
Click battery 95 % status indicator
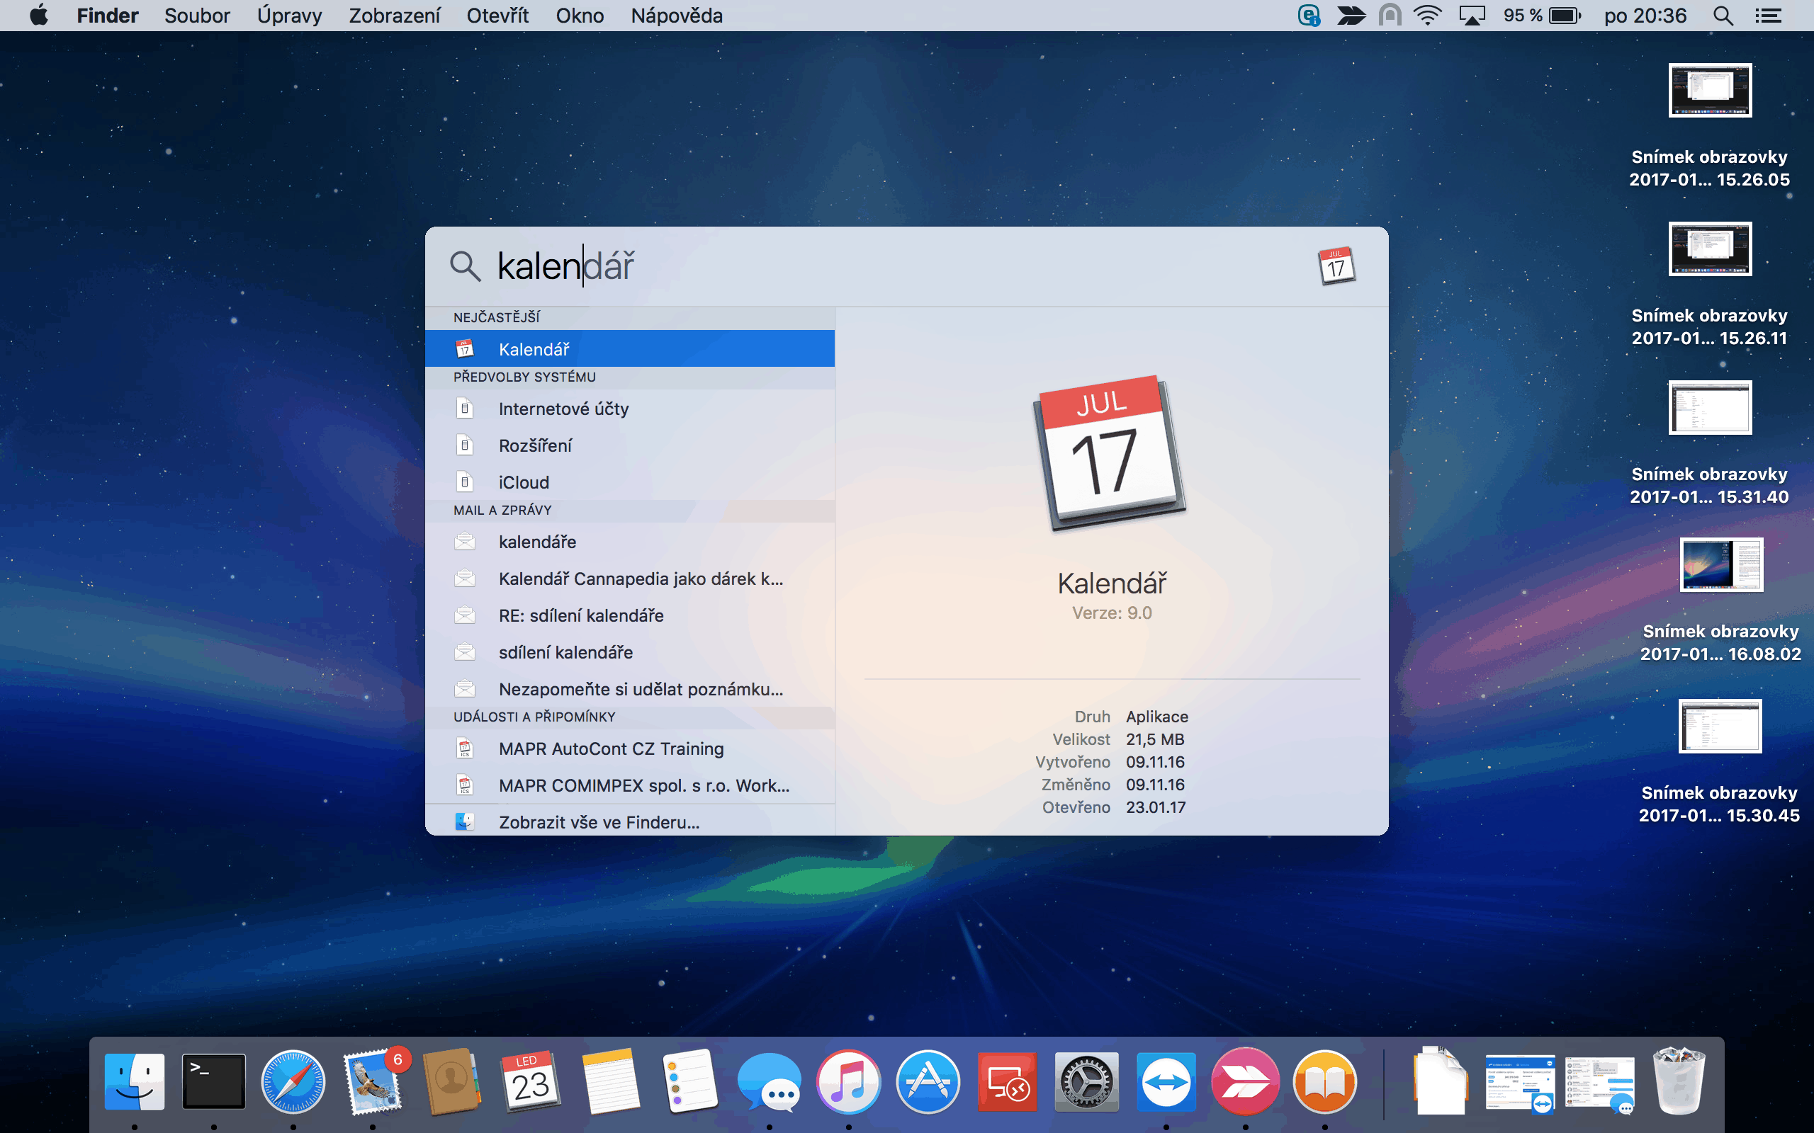[x=1542, y=16]
